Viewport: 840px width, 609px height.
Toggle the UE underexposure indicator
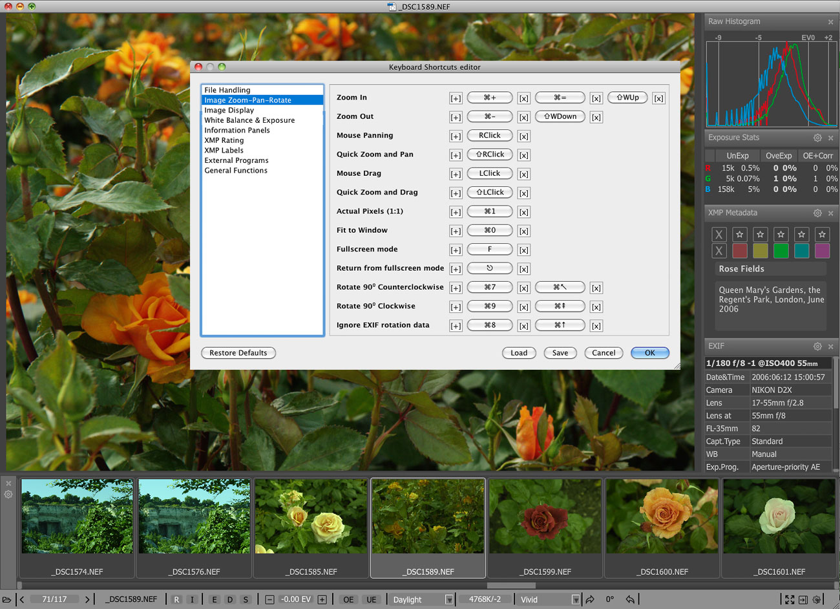pyautogui.click(x=372, y=599)
